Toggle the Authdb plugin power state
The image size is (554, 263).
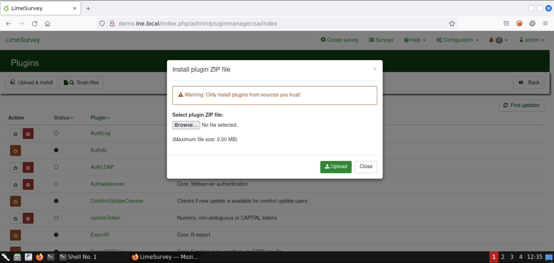click(x=15, y=150)
